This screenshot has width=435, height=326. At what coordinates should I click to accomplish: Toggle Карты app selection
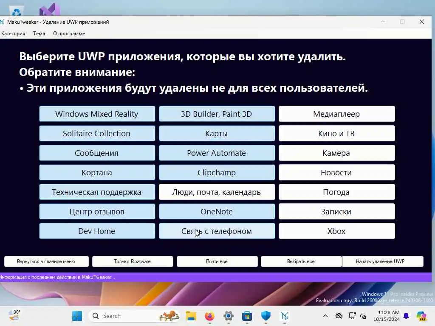tap(217, 133)
